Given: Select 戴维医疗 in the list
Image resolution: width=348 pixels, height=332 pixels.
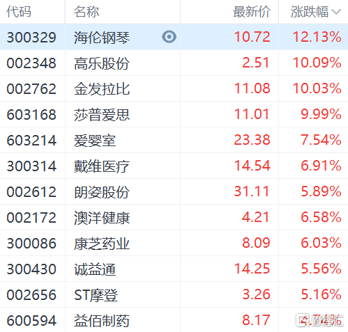Looking at the screenshot, I should pos(102,166).
